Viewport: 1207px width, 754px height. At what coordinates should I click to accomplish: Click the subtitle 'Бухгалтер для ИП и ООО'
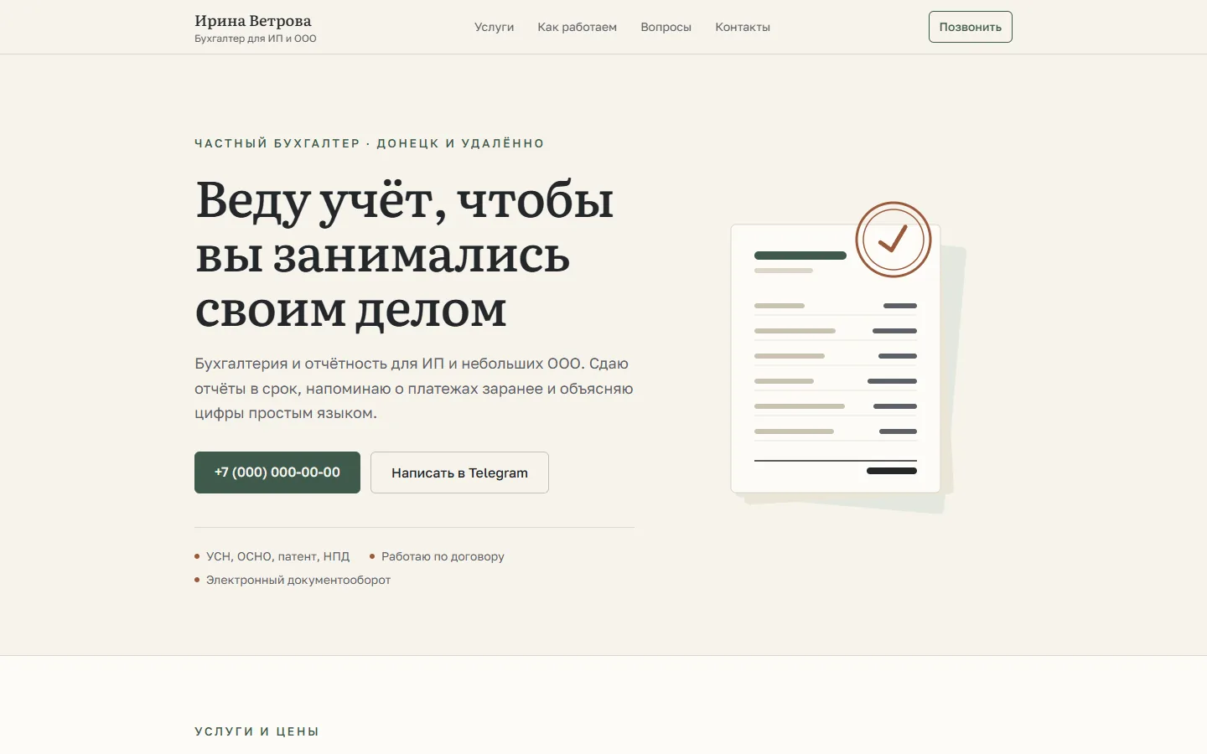[x=256, y=39]
